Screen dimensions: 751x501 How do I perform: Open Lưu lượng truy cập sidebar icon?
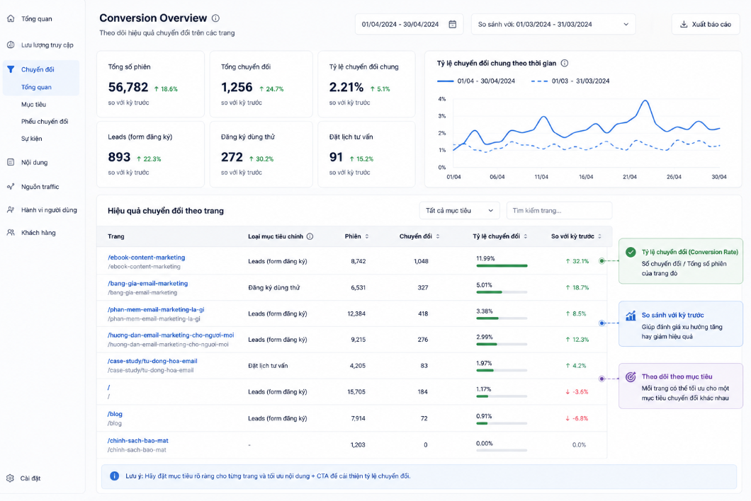click(x=11, y=45)
